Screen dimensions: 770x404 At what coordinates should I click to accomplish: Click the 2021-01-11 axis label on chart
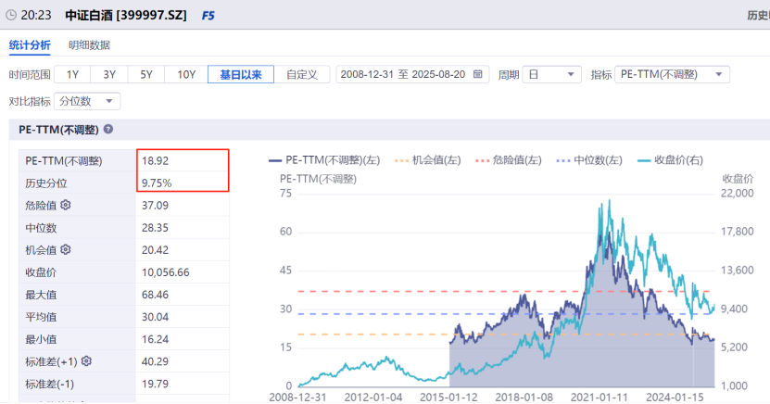click(x=600, y=398)
